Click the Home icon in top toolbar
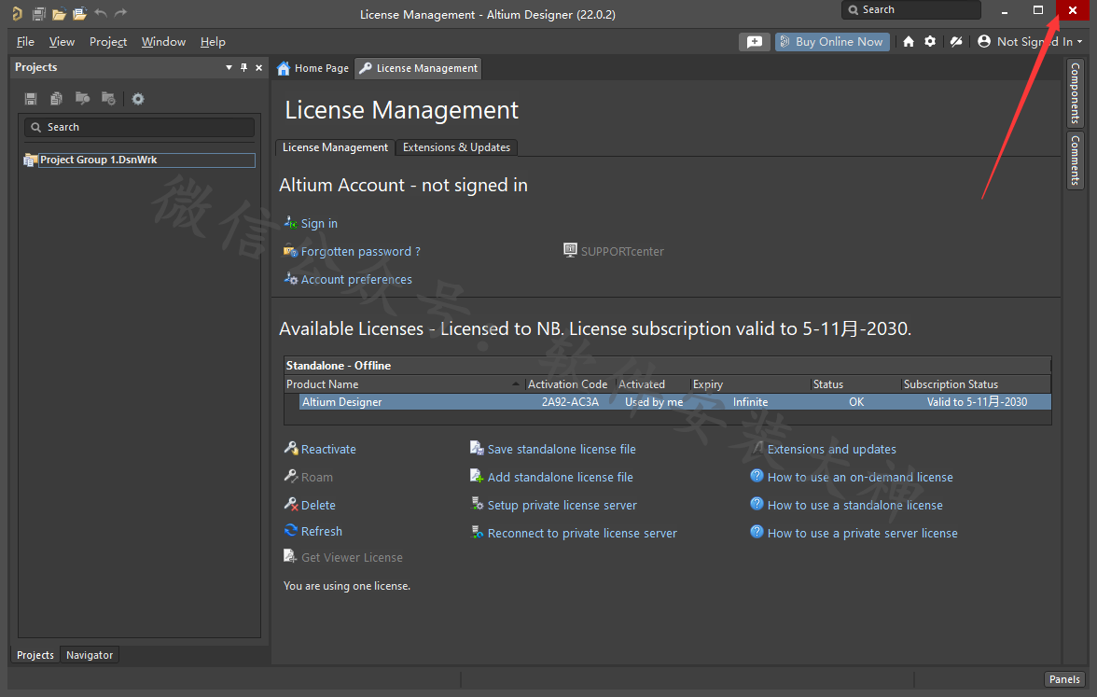Viewport: 1097px width, 697px height. (x=909, y=41)
